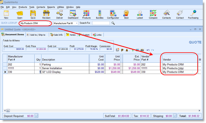Viewport: 206px width, 123px height.
Task: Open the My Products CRM database dropdown
Action: (x=50, y=23)
